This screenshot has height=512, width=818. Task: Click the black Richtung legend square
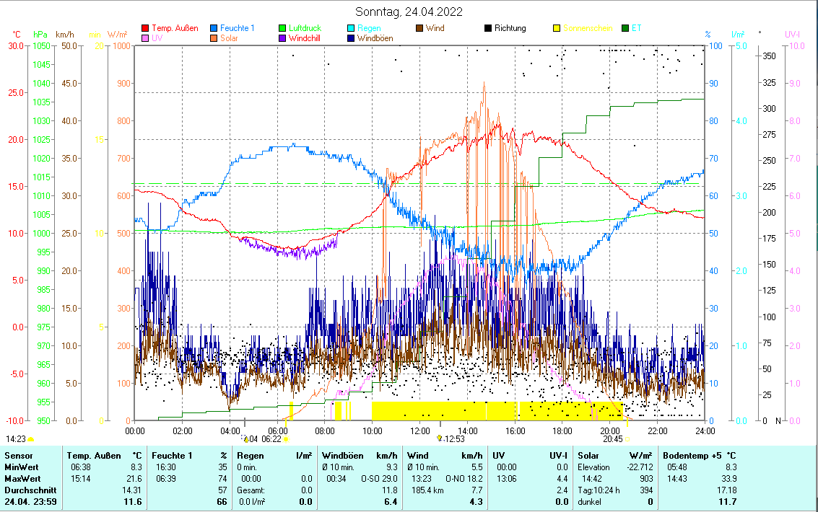489,29
